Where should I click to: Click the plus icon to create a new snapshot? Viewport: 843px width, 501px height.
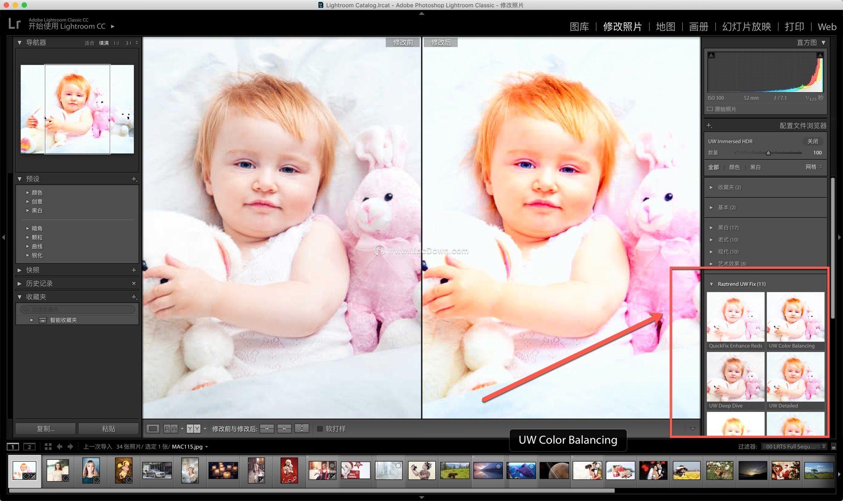tap(133, 270)
